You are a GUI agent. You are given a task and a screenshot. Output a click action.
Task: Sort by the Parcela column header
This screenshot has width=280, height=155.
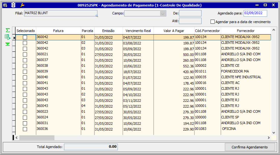click(x=87, y=31)
